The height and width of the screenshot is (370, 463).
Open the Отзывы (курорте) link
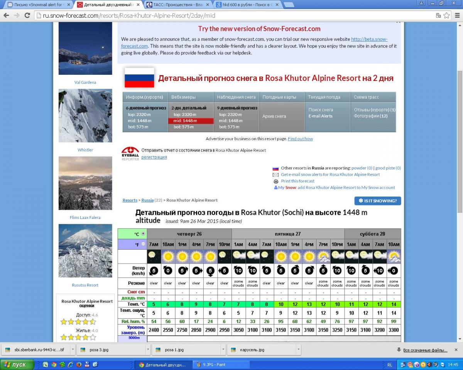[375, 110]
